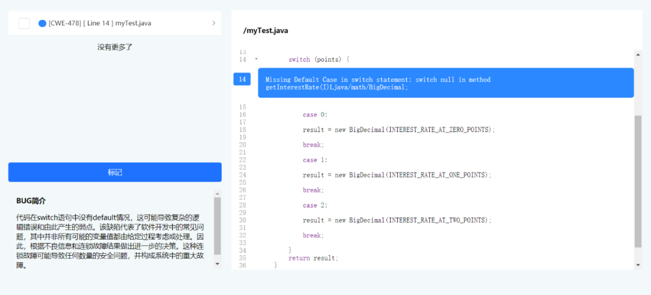Click the code viewer scroll-up arrow
The image size is (651, 295).
[x=638, y=54]
